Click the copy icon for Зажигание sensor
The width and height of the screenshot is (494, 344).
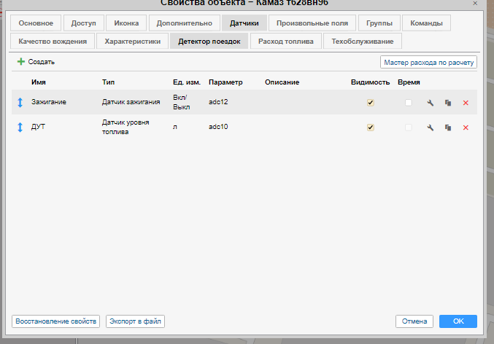pyautogui.click(x=448, y=103)
